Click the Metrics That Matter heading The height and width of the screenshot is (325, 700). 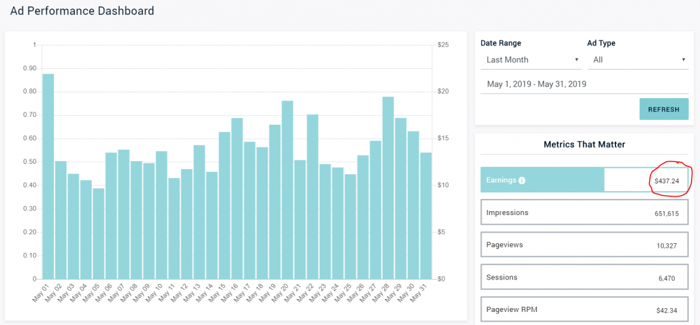(584, 144)
